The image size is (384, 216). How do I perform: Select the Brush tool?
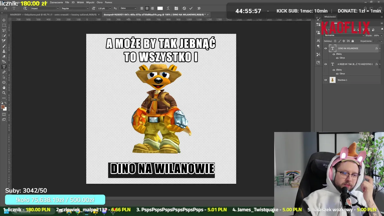pos(4,46)
